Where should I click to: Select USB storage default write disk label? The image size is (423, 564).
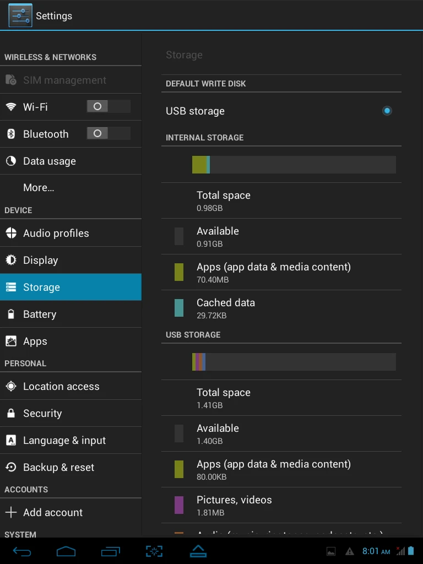tap(195, 111)
